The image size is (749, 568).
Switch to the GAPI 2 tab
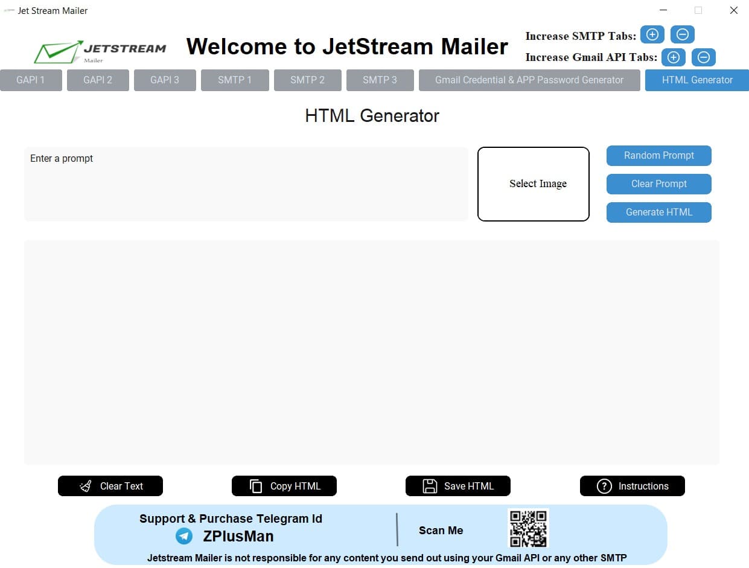tap(98, 80)
